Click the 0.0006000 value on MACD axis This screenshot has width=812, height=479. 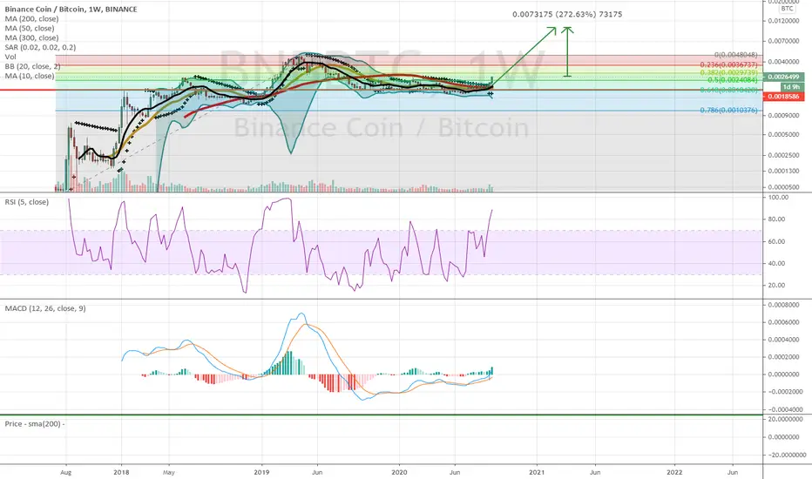click(x=784, y=322)
